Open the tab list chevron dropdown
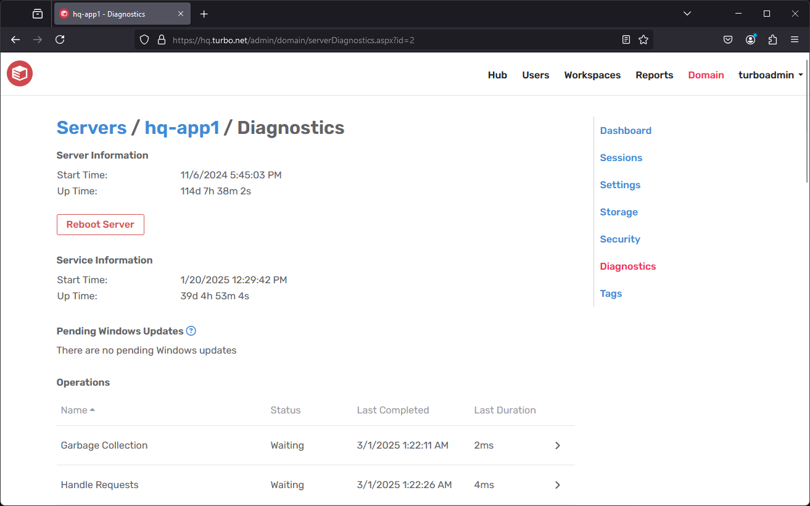This screenshot has width=810, height=506. (687, 13)
